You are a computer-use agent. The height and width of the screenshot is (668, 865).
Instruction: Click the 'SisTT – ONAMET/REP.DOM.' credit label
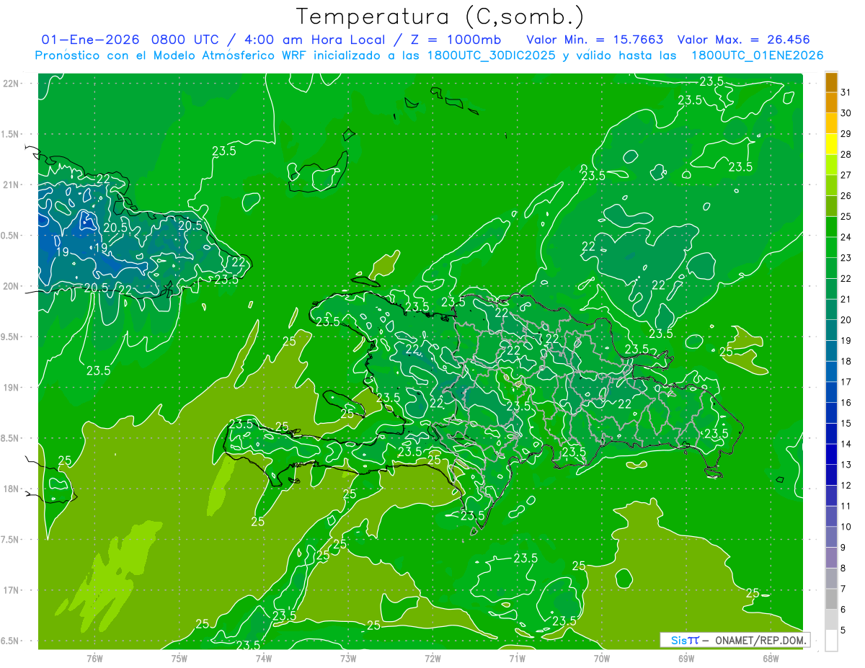735,640
